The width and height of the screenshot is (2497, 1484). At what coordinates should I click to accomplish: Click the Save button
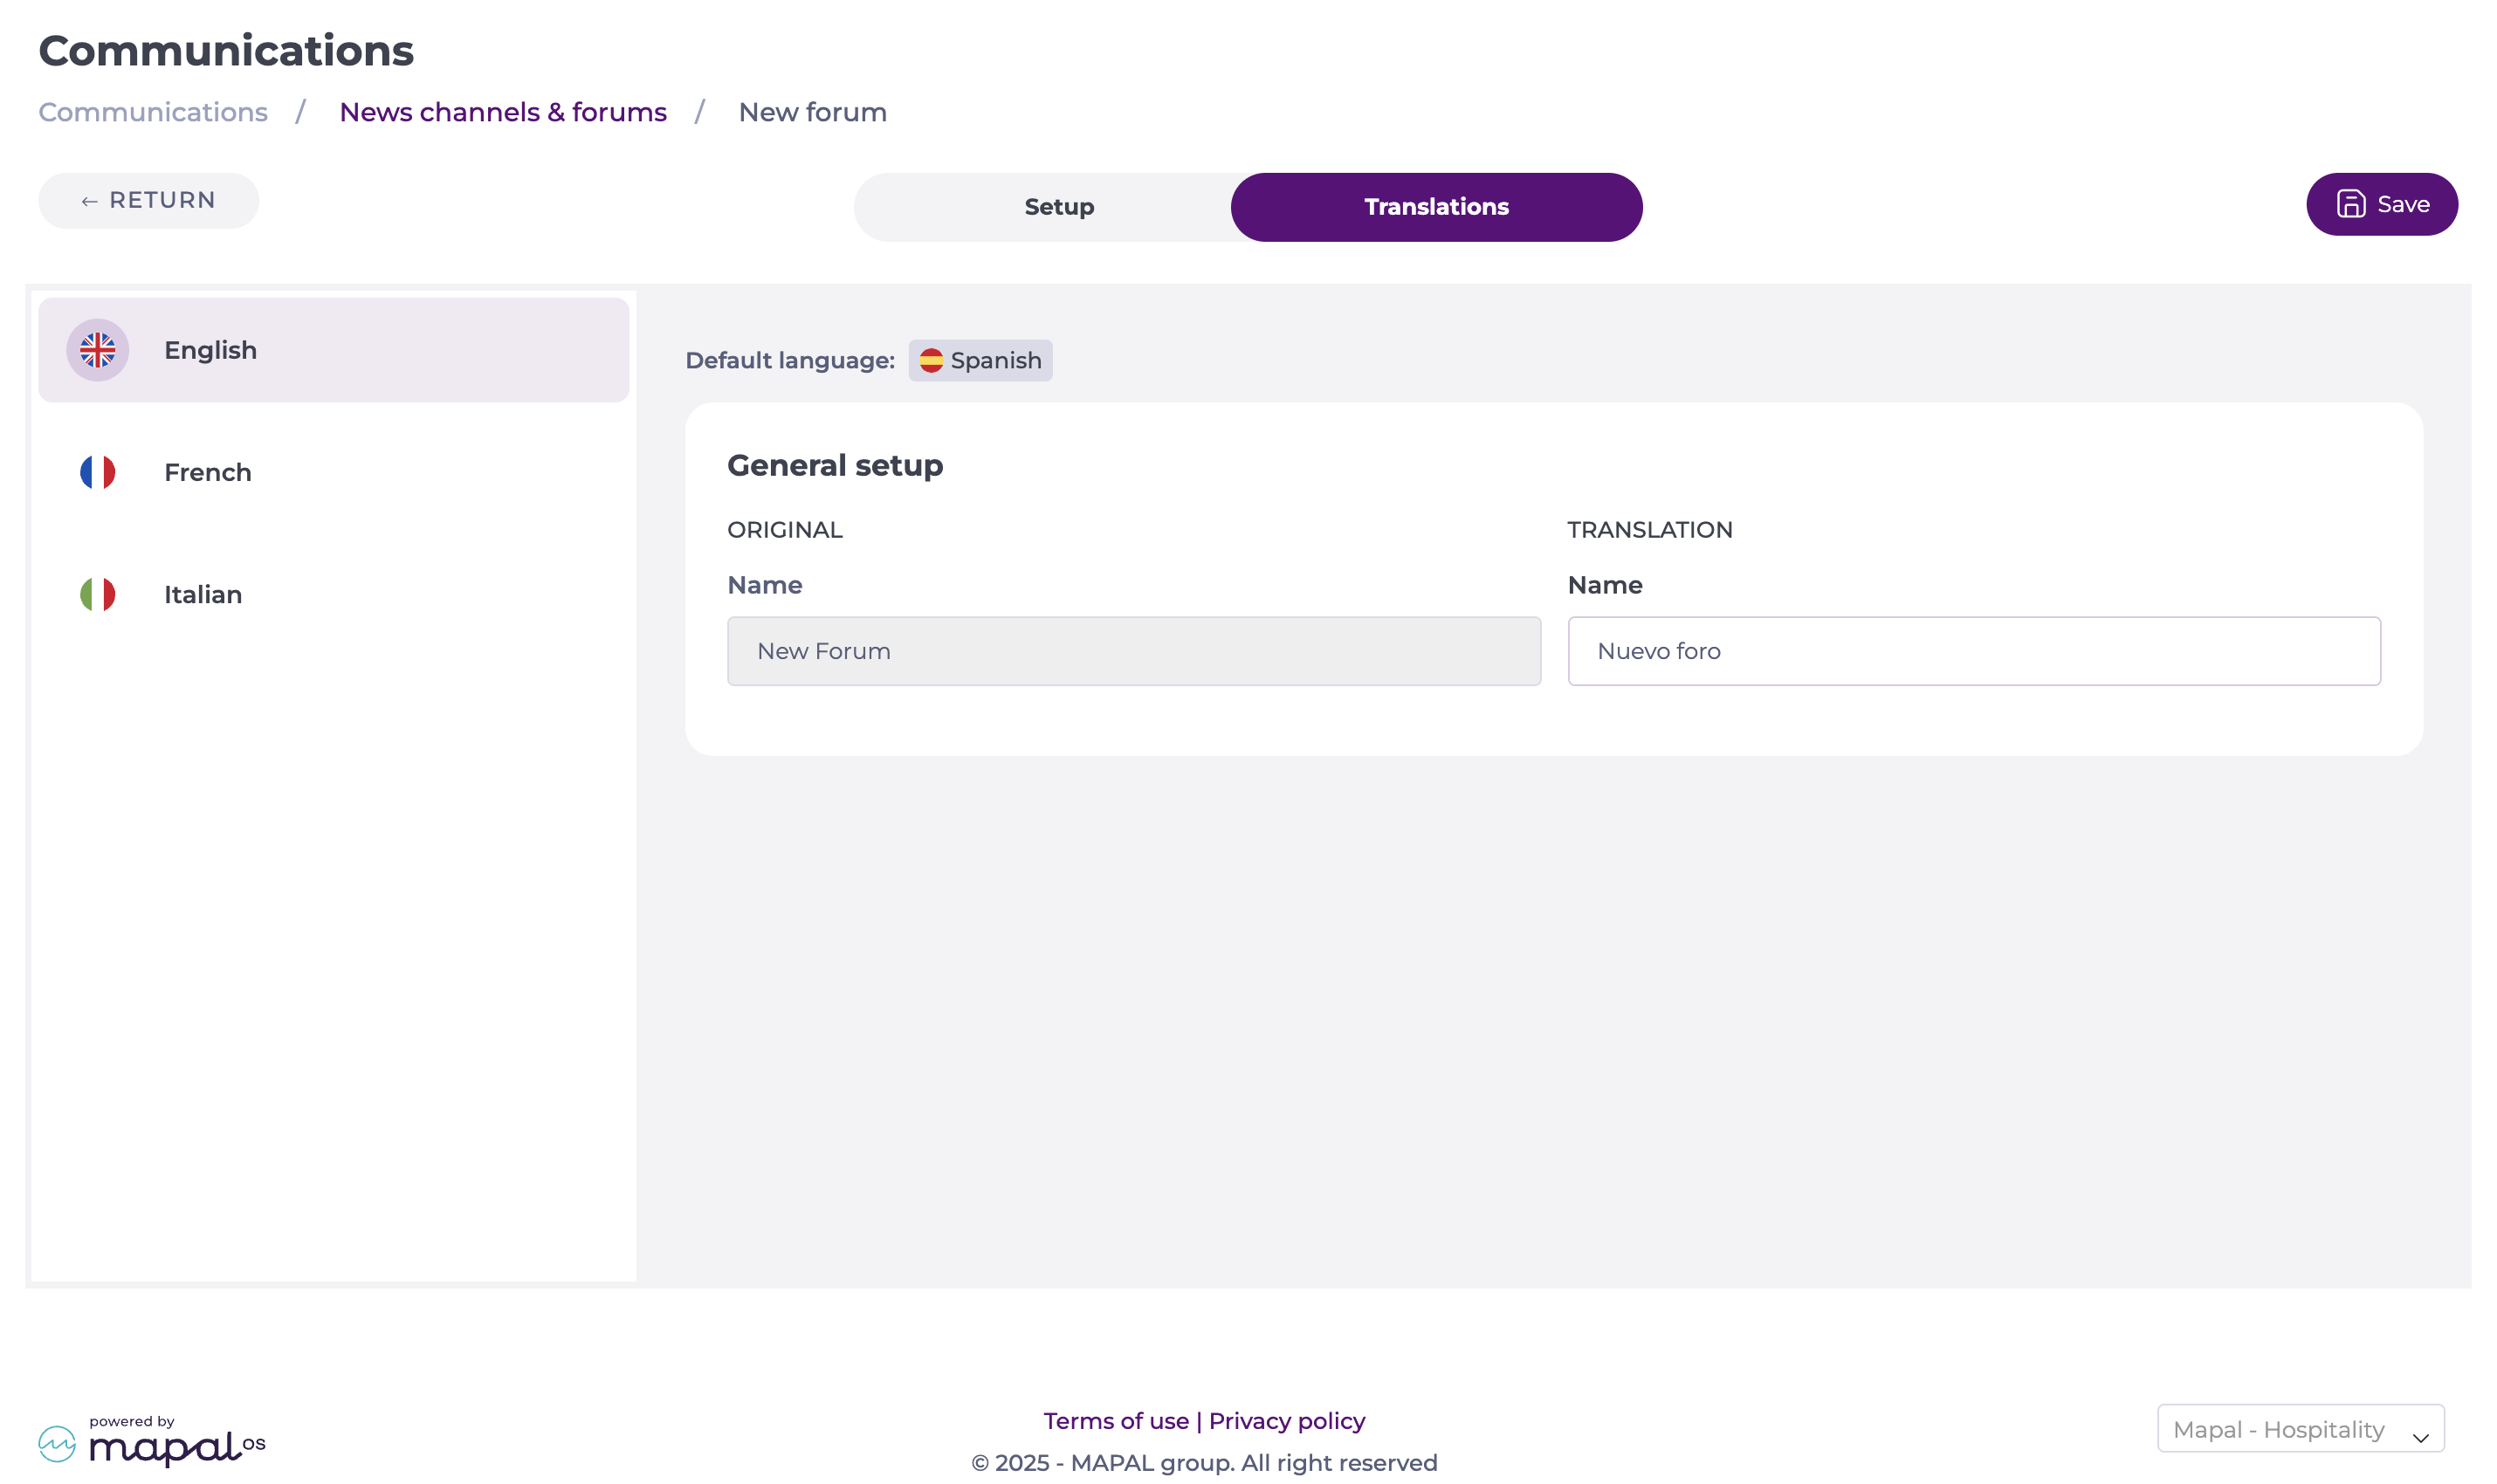(x=2381, y=204)
